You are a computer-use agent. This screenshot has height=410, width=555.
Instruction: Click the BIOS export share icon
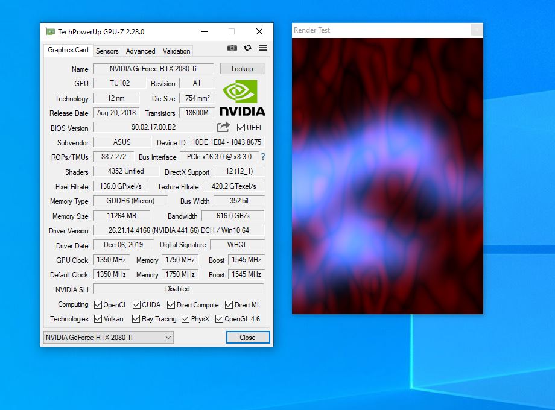(223, 127)
